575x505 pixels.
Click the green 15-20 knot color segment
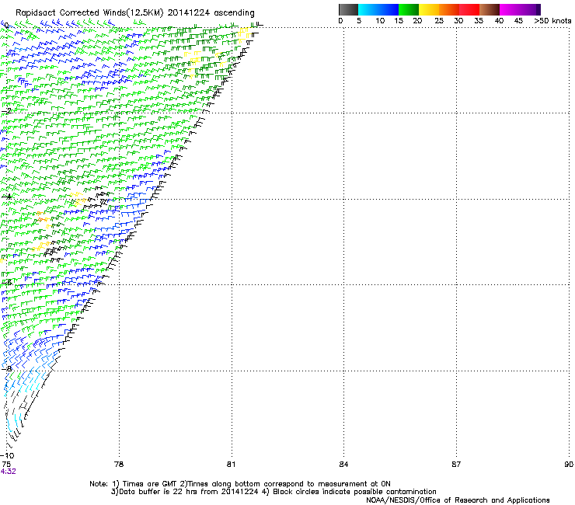(409, 9)
